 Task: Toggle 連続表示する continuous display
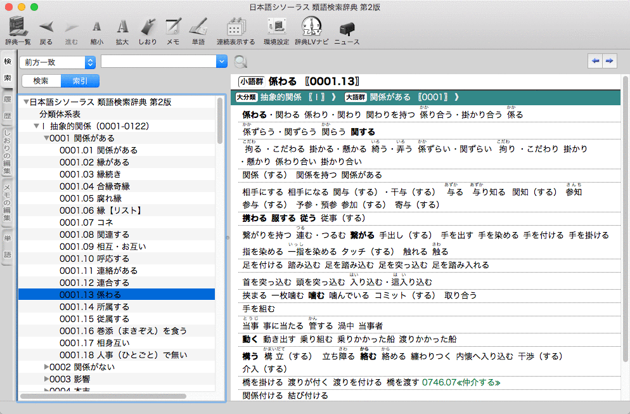[236, 27]
